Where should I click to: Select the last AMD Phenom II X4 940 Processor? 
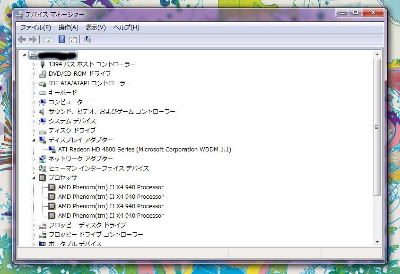click(x=111, y=215)
